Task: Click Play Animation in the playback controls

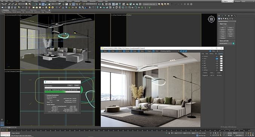Action: click(216, 133)
